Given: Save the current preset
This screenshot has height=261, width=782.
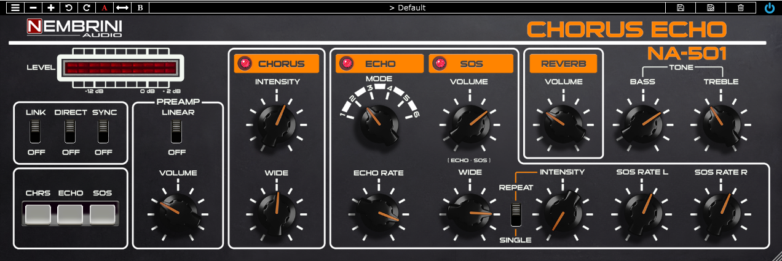Looking at the screenshot, I should point(680,8).
